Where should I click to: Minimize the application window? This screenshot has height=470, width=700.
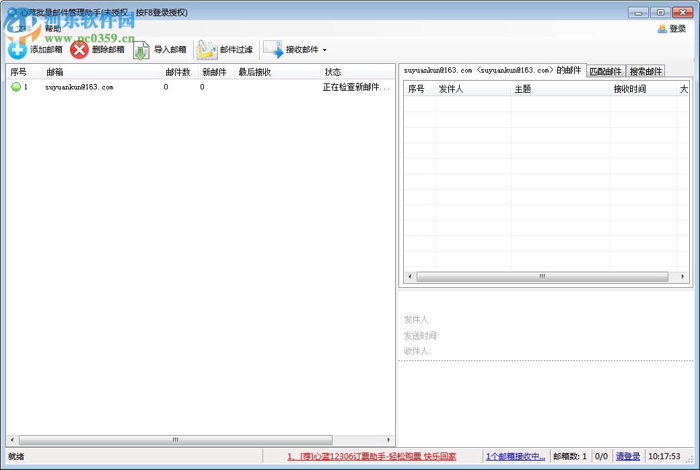point(638,13)
